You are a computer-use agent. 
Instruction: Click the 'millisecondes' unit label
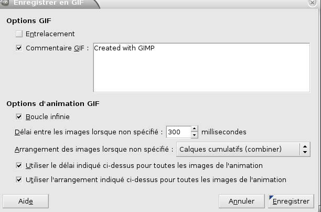tap(224, 132)
